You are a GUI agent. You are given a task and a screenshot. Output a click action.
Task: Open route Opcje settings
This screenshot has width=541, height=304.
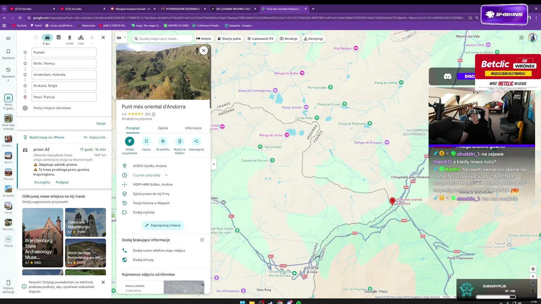pos(101,124)
